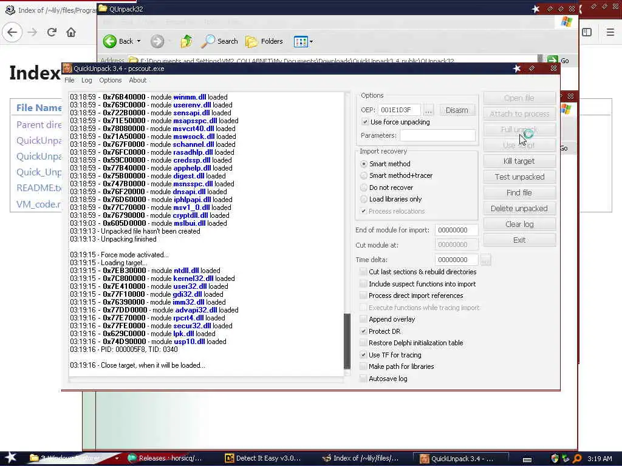Click the QuickUnpack title bar app icon
The height and width of the screenshot is (466, 622).
(67, 68)
